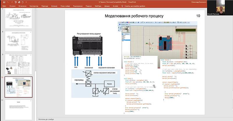Open the Переходи ribbon tab
Image resolution: width=233 pixels, height=121 pixels.
[x=45, y=6]
